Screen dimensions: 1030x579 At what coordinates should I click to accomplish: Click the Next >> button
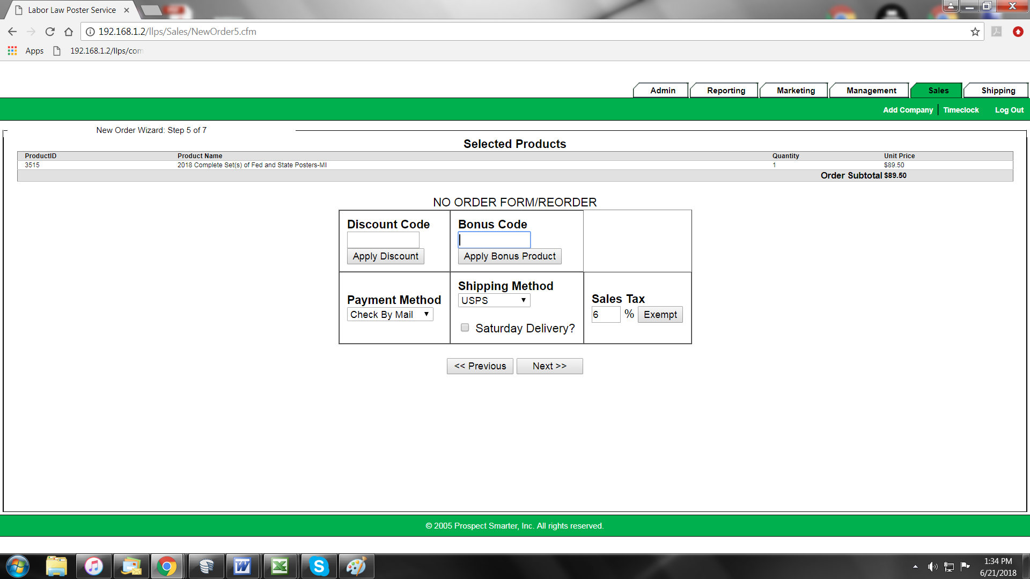[x=549, y=366]
